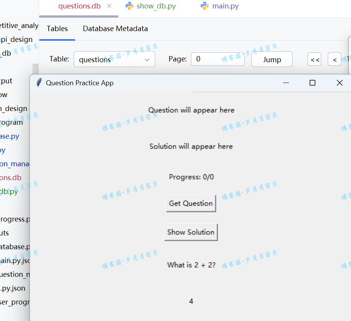This screenshot has width=351, height=321.
Task: Minimize the Question Practice App window
Action: tap(286, 83)
